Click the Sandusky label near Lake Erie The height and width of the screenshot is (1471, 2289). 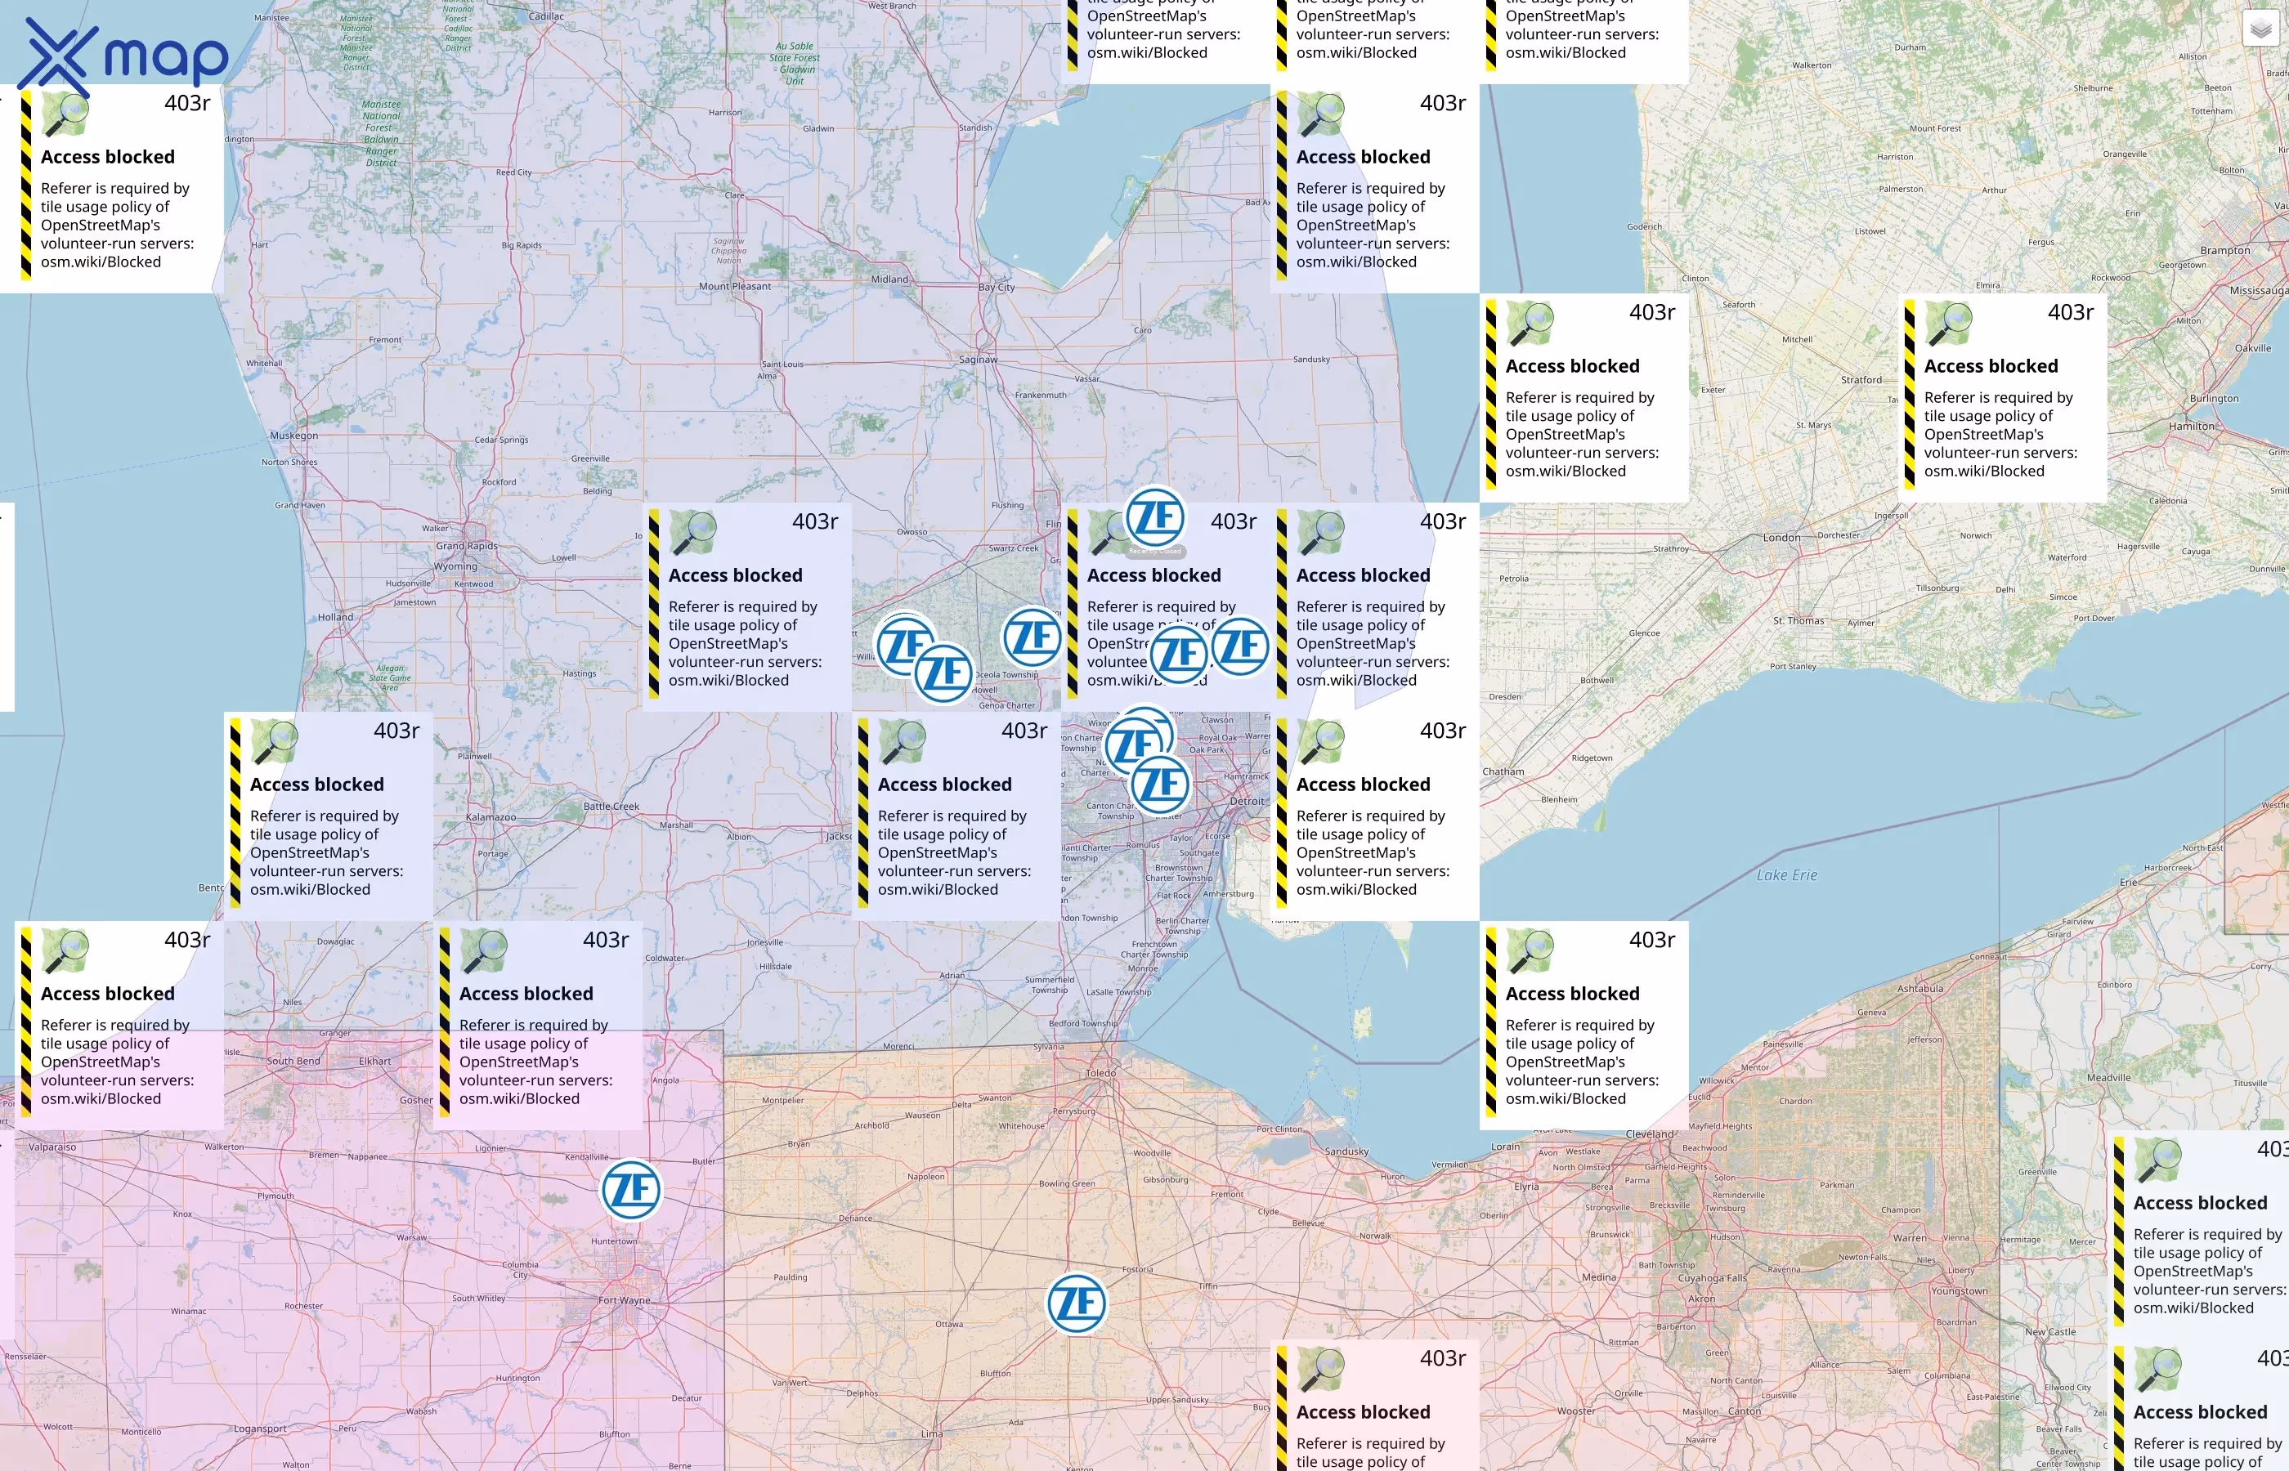coord(1347,1152)
